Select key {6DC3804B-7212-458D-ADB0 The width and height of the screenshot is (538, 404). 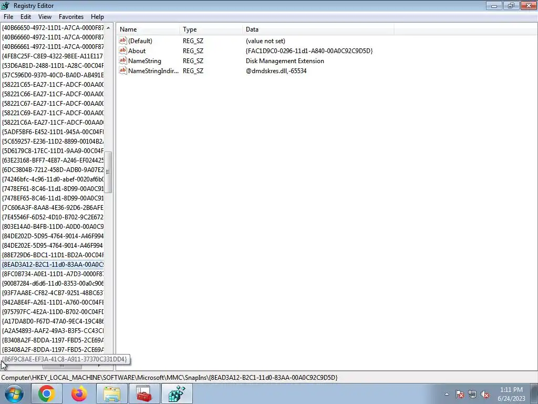click(x=53, y=170)
